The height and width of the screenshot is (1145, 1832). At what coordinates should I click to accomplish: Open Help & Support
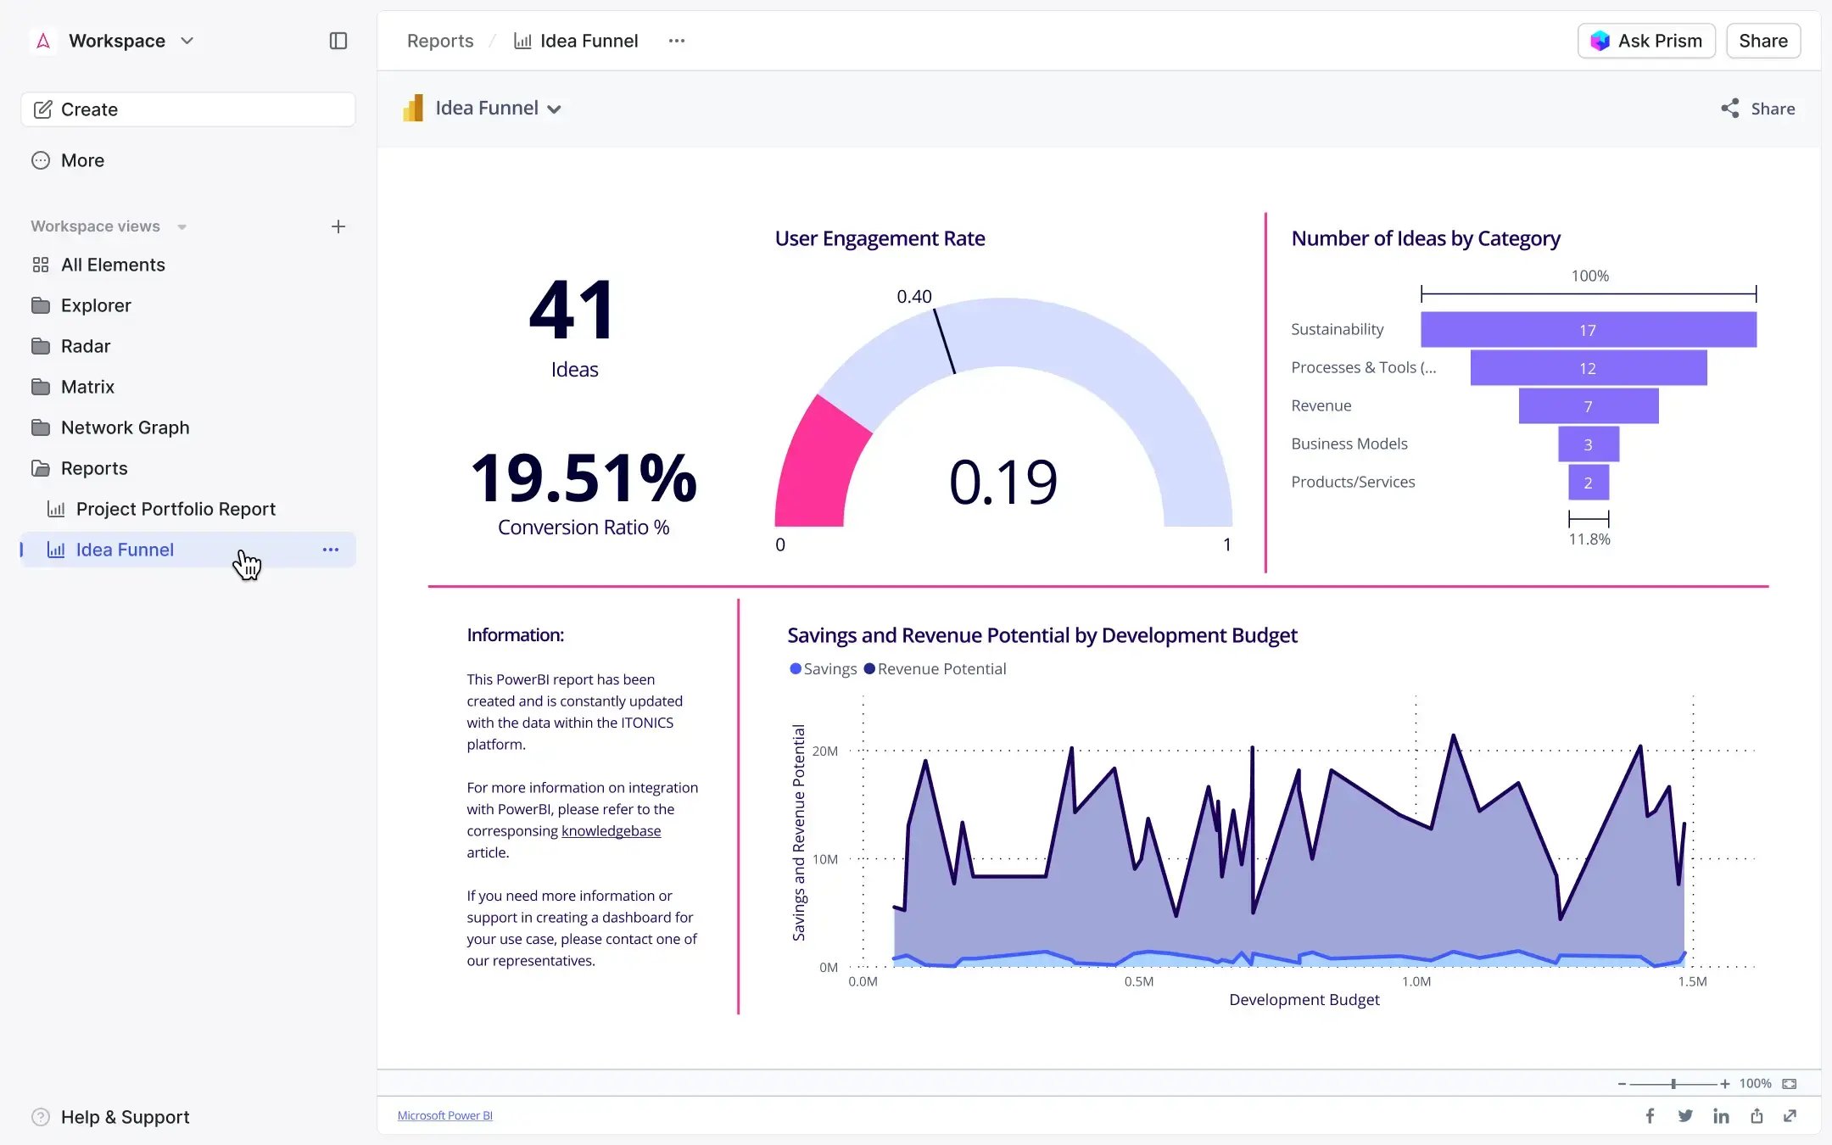point(110,1117)
